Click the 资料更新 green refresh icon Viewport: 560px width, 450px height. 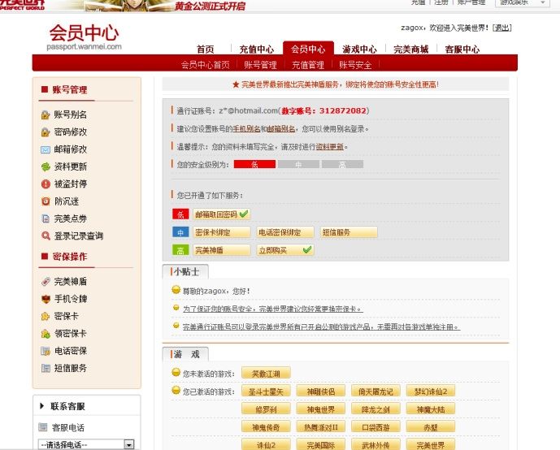pos(46,167)
